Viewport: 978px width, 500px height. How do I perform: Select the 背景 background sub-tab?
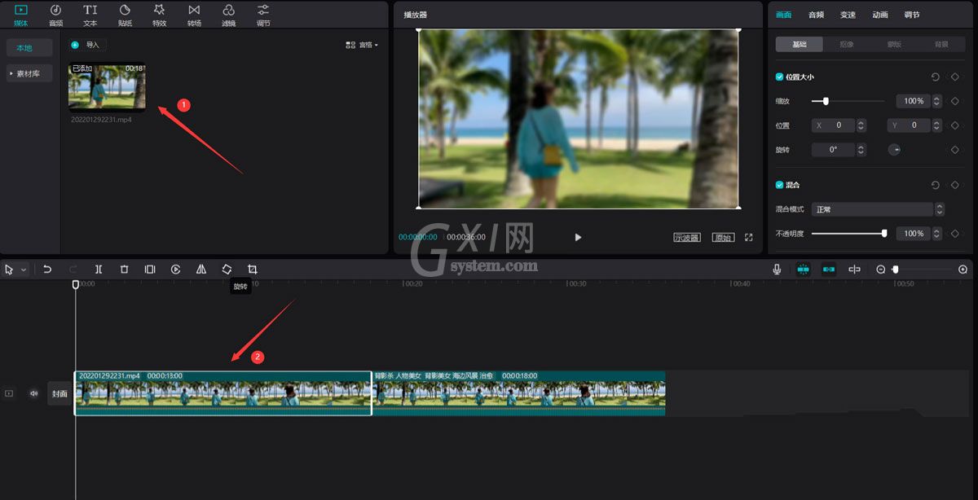941,44
